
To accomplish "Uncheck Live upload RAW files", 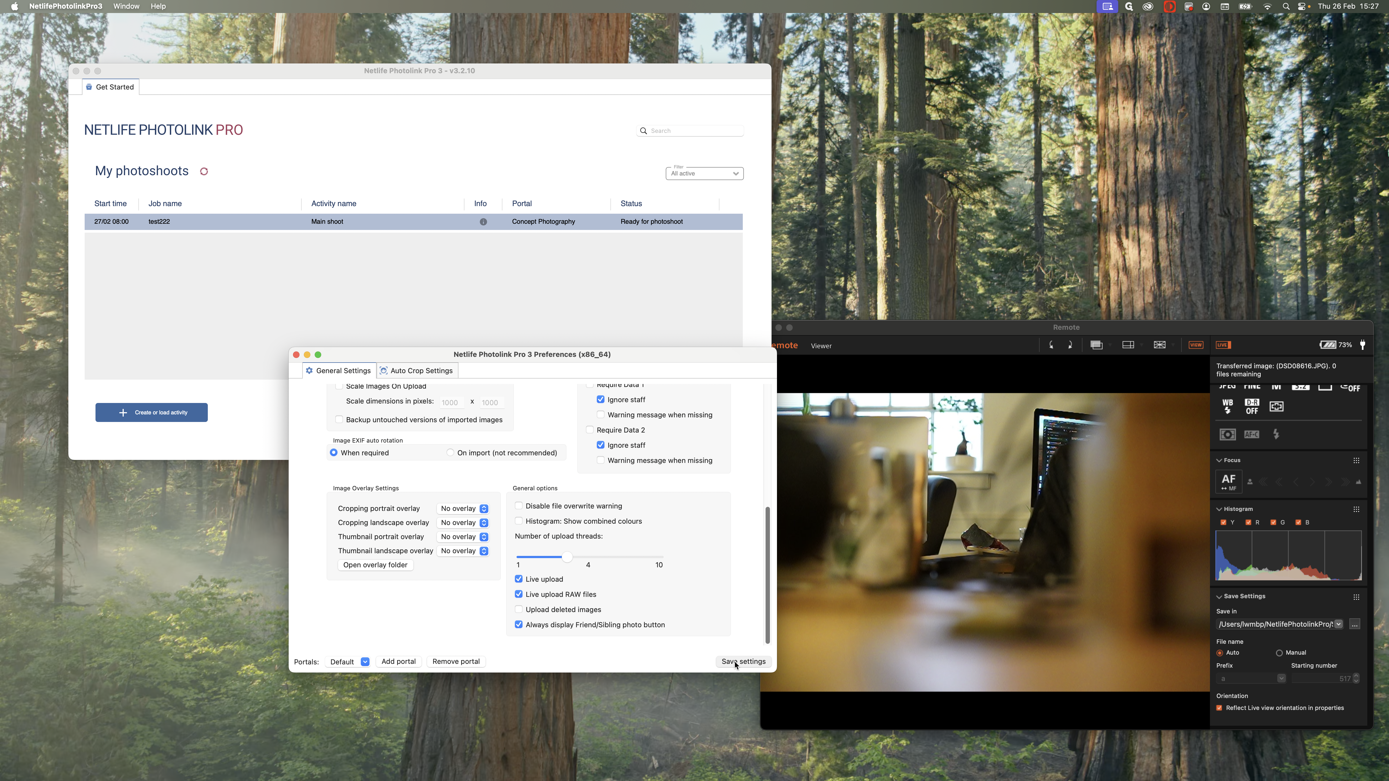I will click(519, 594).
